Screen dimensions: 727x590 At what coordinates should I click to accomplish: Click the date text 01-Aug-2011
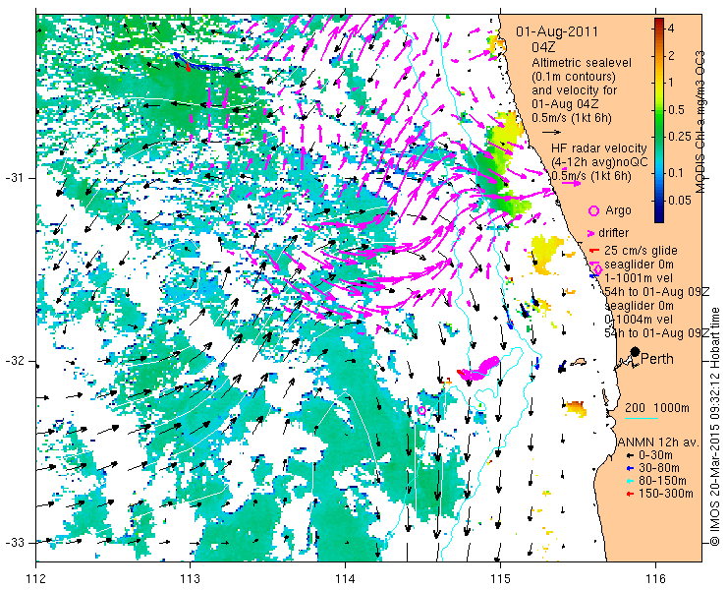[x=557, y=32]
